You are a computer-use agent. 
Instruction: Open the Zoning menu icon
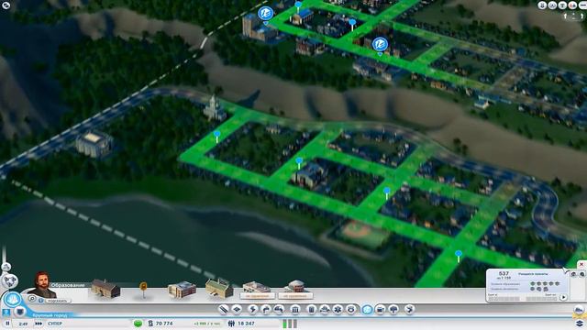[x=237, y=310]
